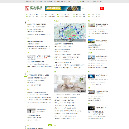Open the man painting ceiling thumbnail

click(31, 111)
